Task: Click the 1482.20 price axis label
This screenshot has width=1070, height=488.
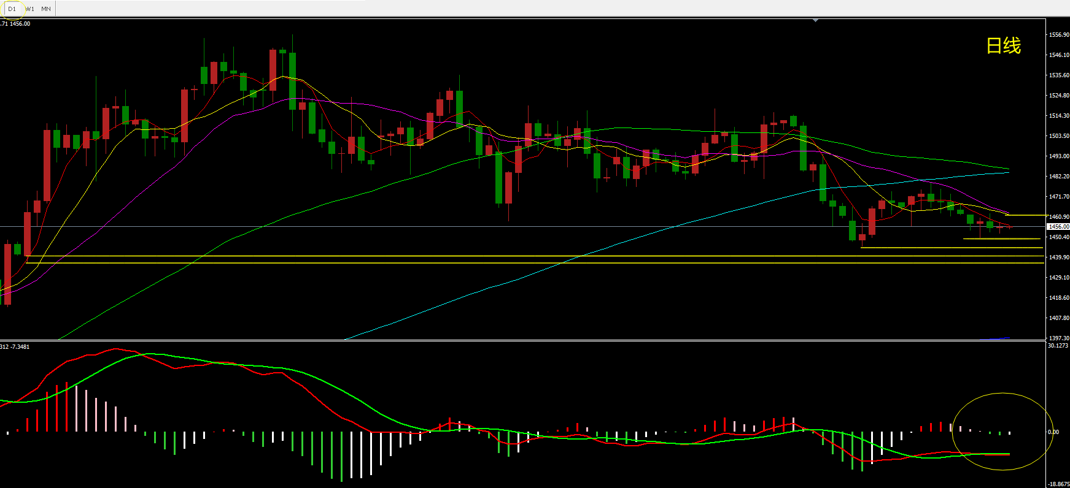Action: tap(1059, 177)
